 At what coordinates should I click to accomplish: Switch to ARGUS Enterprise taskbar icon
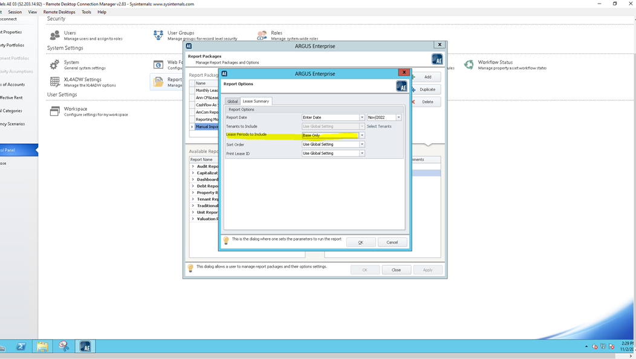coord(85,346)
